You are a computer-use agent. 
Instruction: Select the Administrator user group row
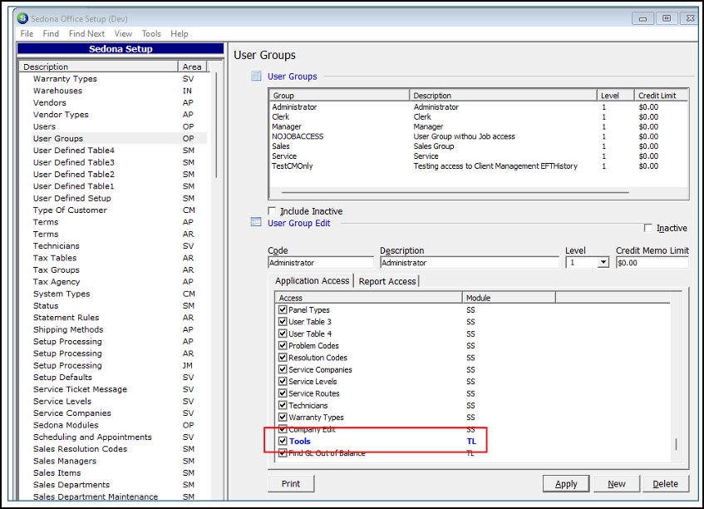coord(478,107)
